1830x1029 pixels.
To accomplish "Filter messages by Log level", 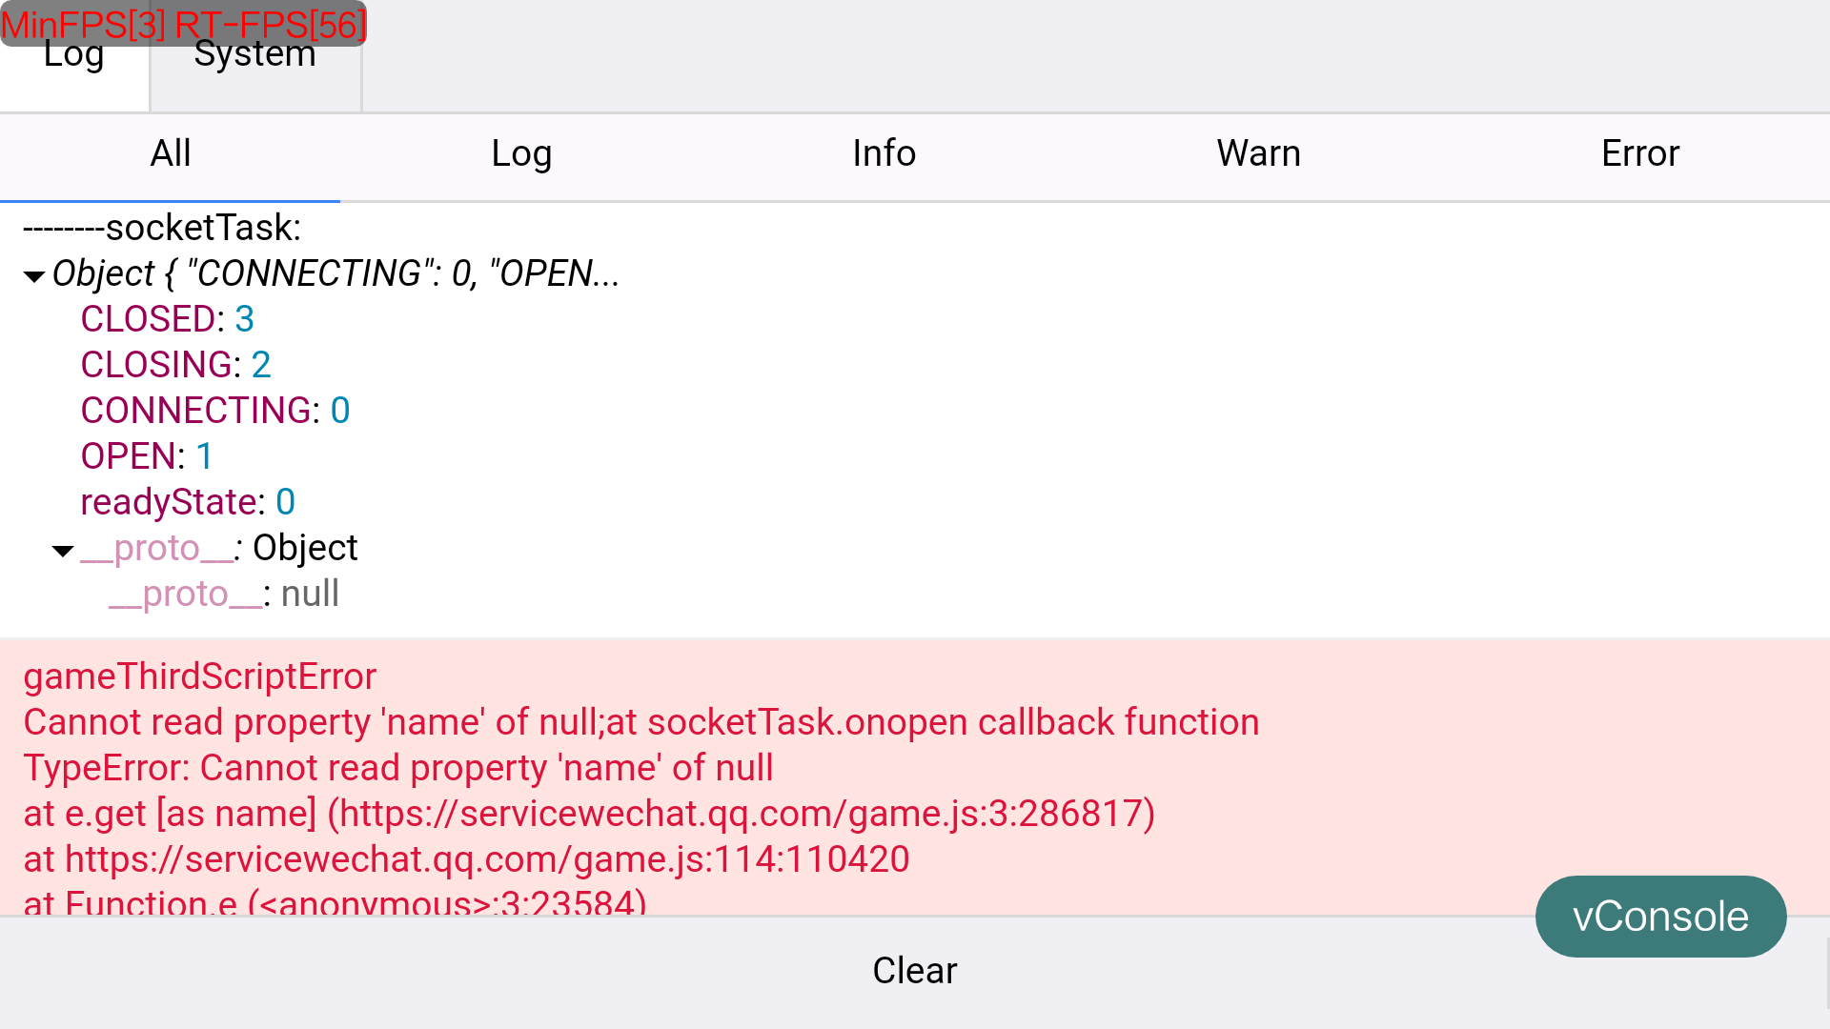I will [521, 154].
